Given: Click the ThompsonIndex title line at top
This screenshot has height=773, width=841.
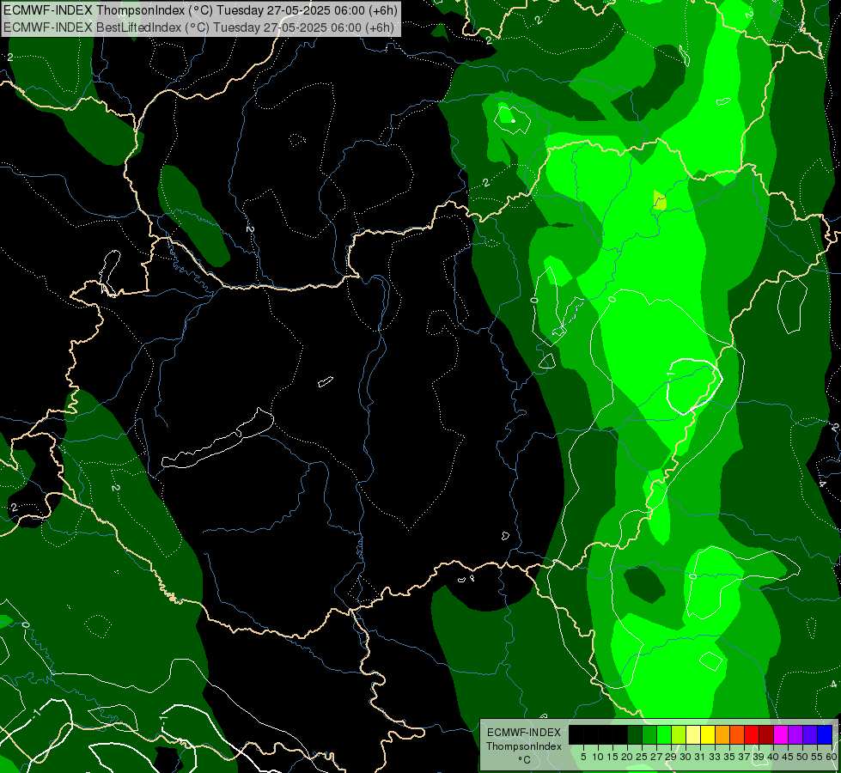Looking at the screenshot, I should point(200,10).
